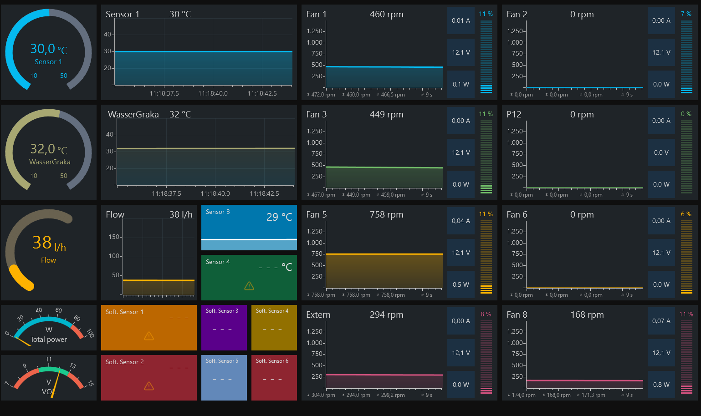The image size is (701, 416).
Task: Select the Soft. Sensor 4 olive tile
Action: [x=274, y=328]
